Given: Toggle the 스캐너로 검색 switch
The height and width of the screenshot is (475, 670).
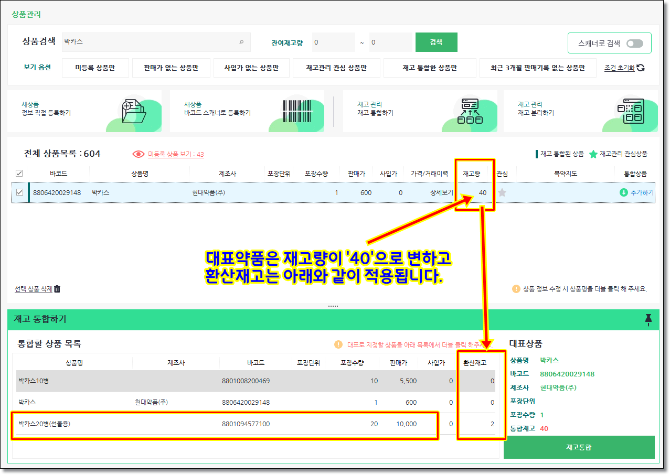Looking at the screenshot, I should point(634,44).
